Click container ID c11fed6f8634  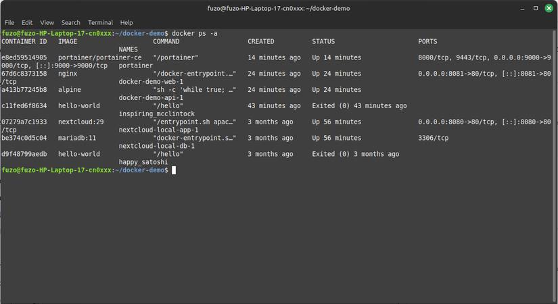pos(24,106)
